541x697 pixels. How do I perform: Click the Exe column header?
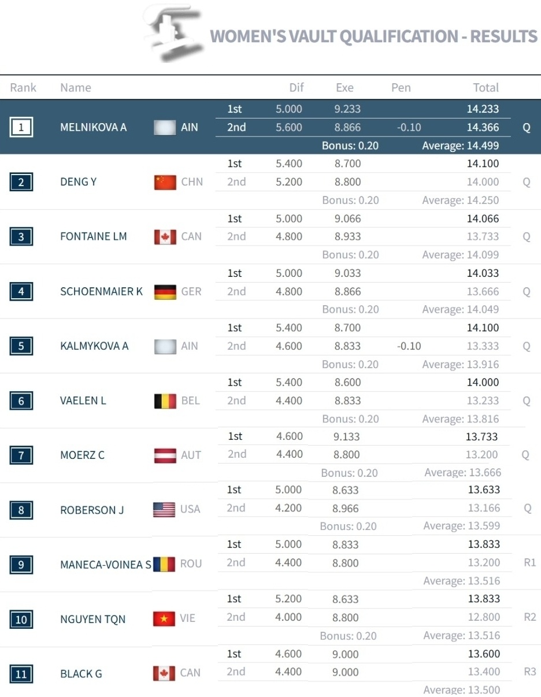[x=344, y=88]
